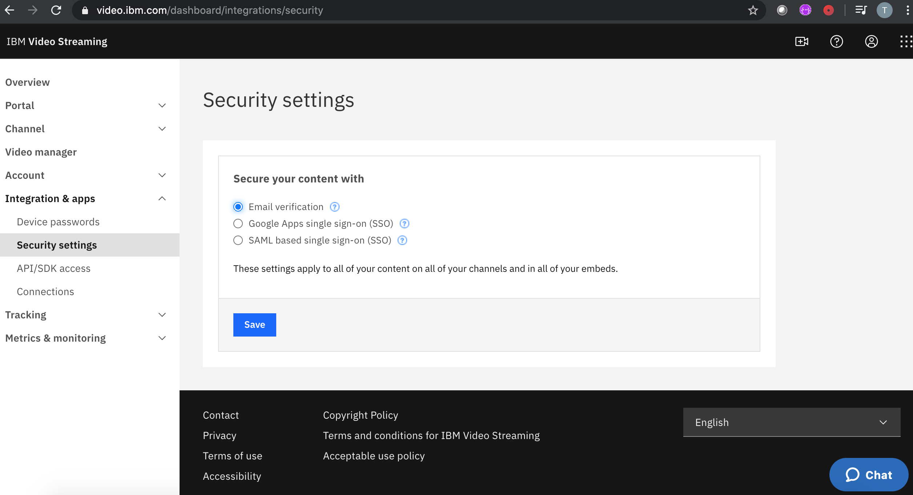Viewport: 913px width, 495px height.
Task: Show help for Google Apps SSO
Action: 405,224
